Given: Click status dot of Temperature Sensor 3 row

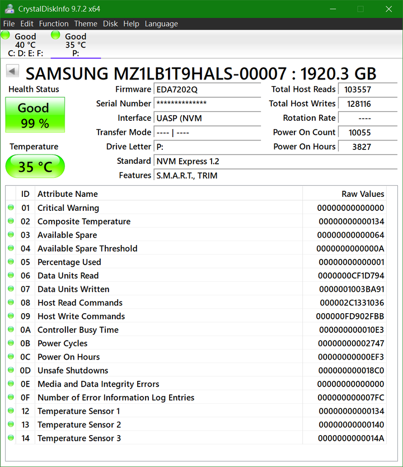Looking at the screenshot, I should tap(11, 438).
